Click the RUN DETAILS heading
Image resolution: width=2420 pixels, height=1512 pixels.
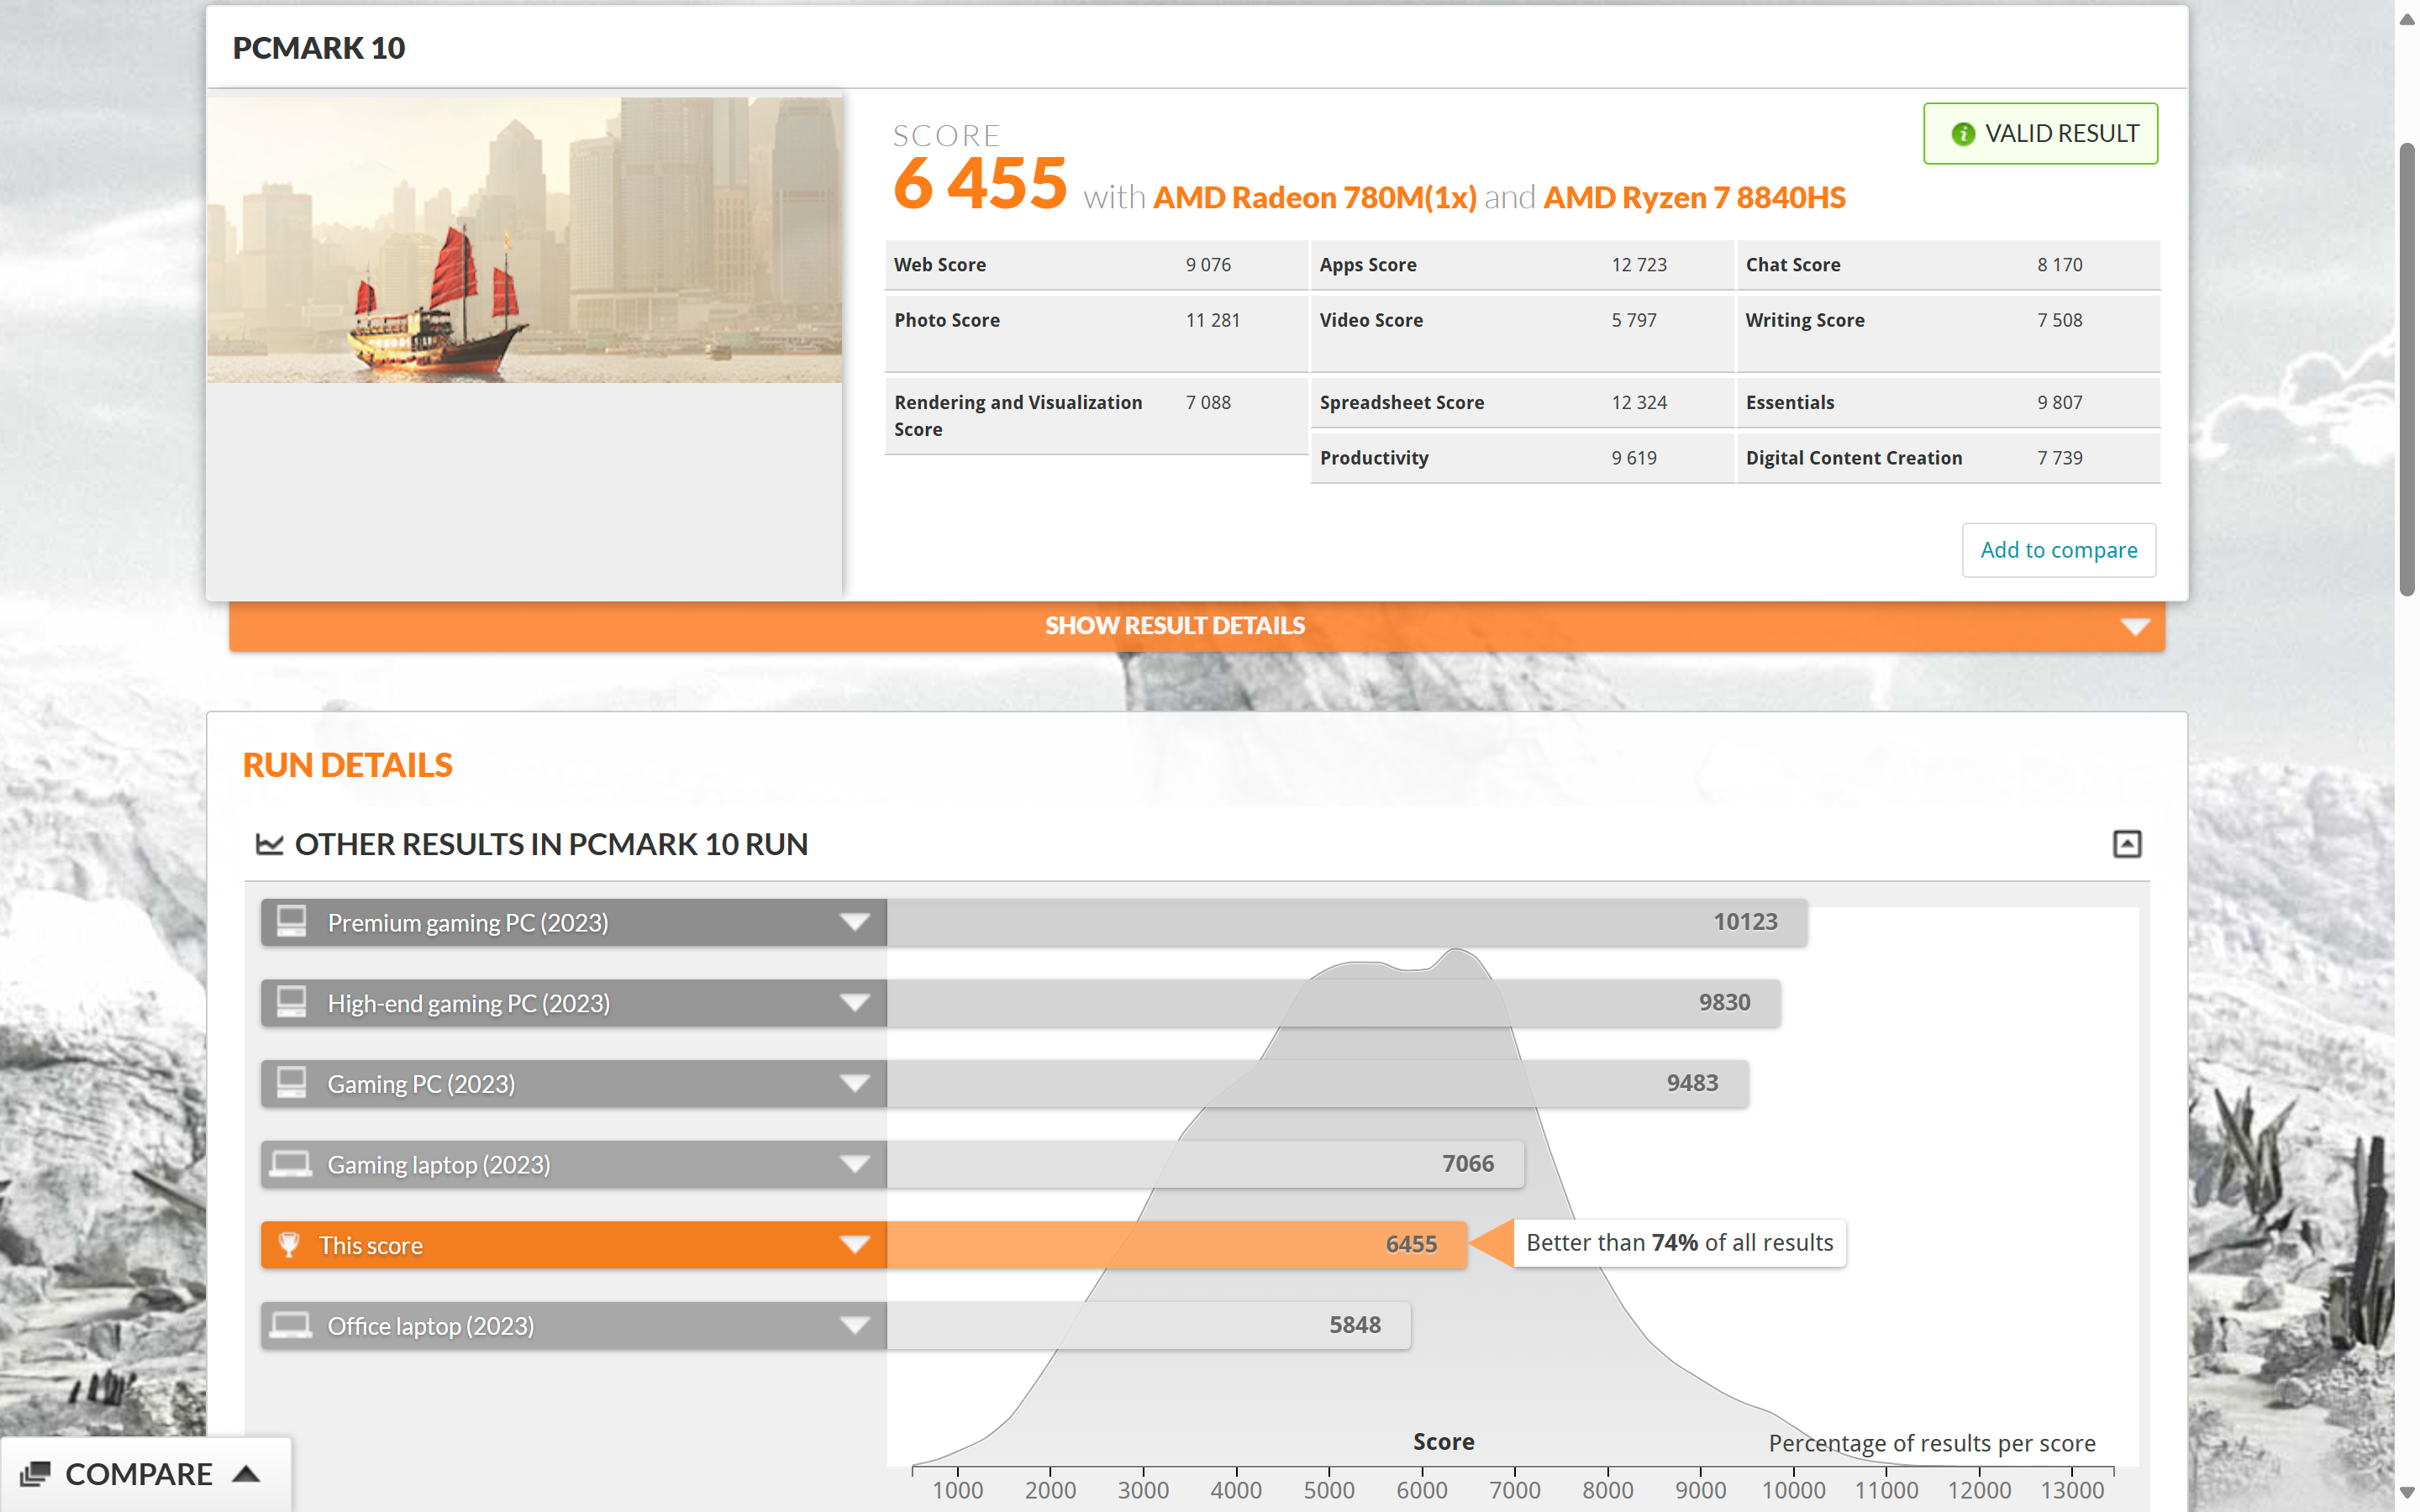pos(347,765)
